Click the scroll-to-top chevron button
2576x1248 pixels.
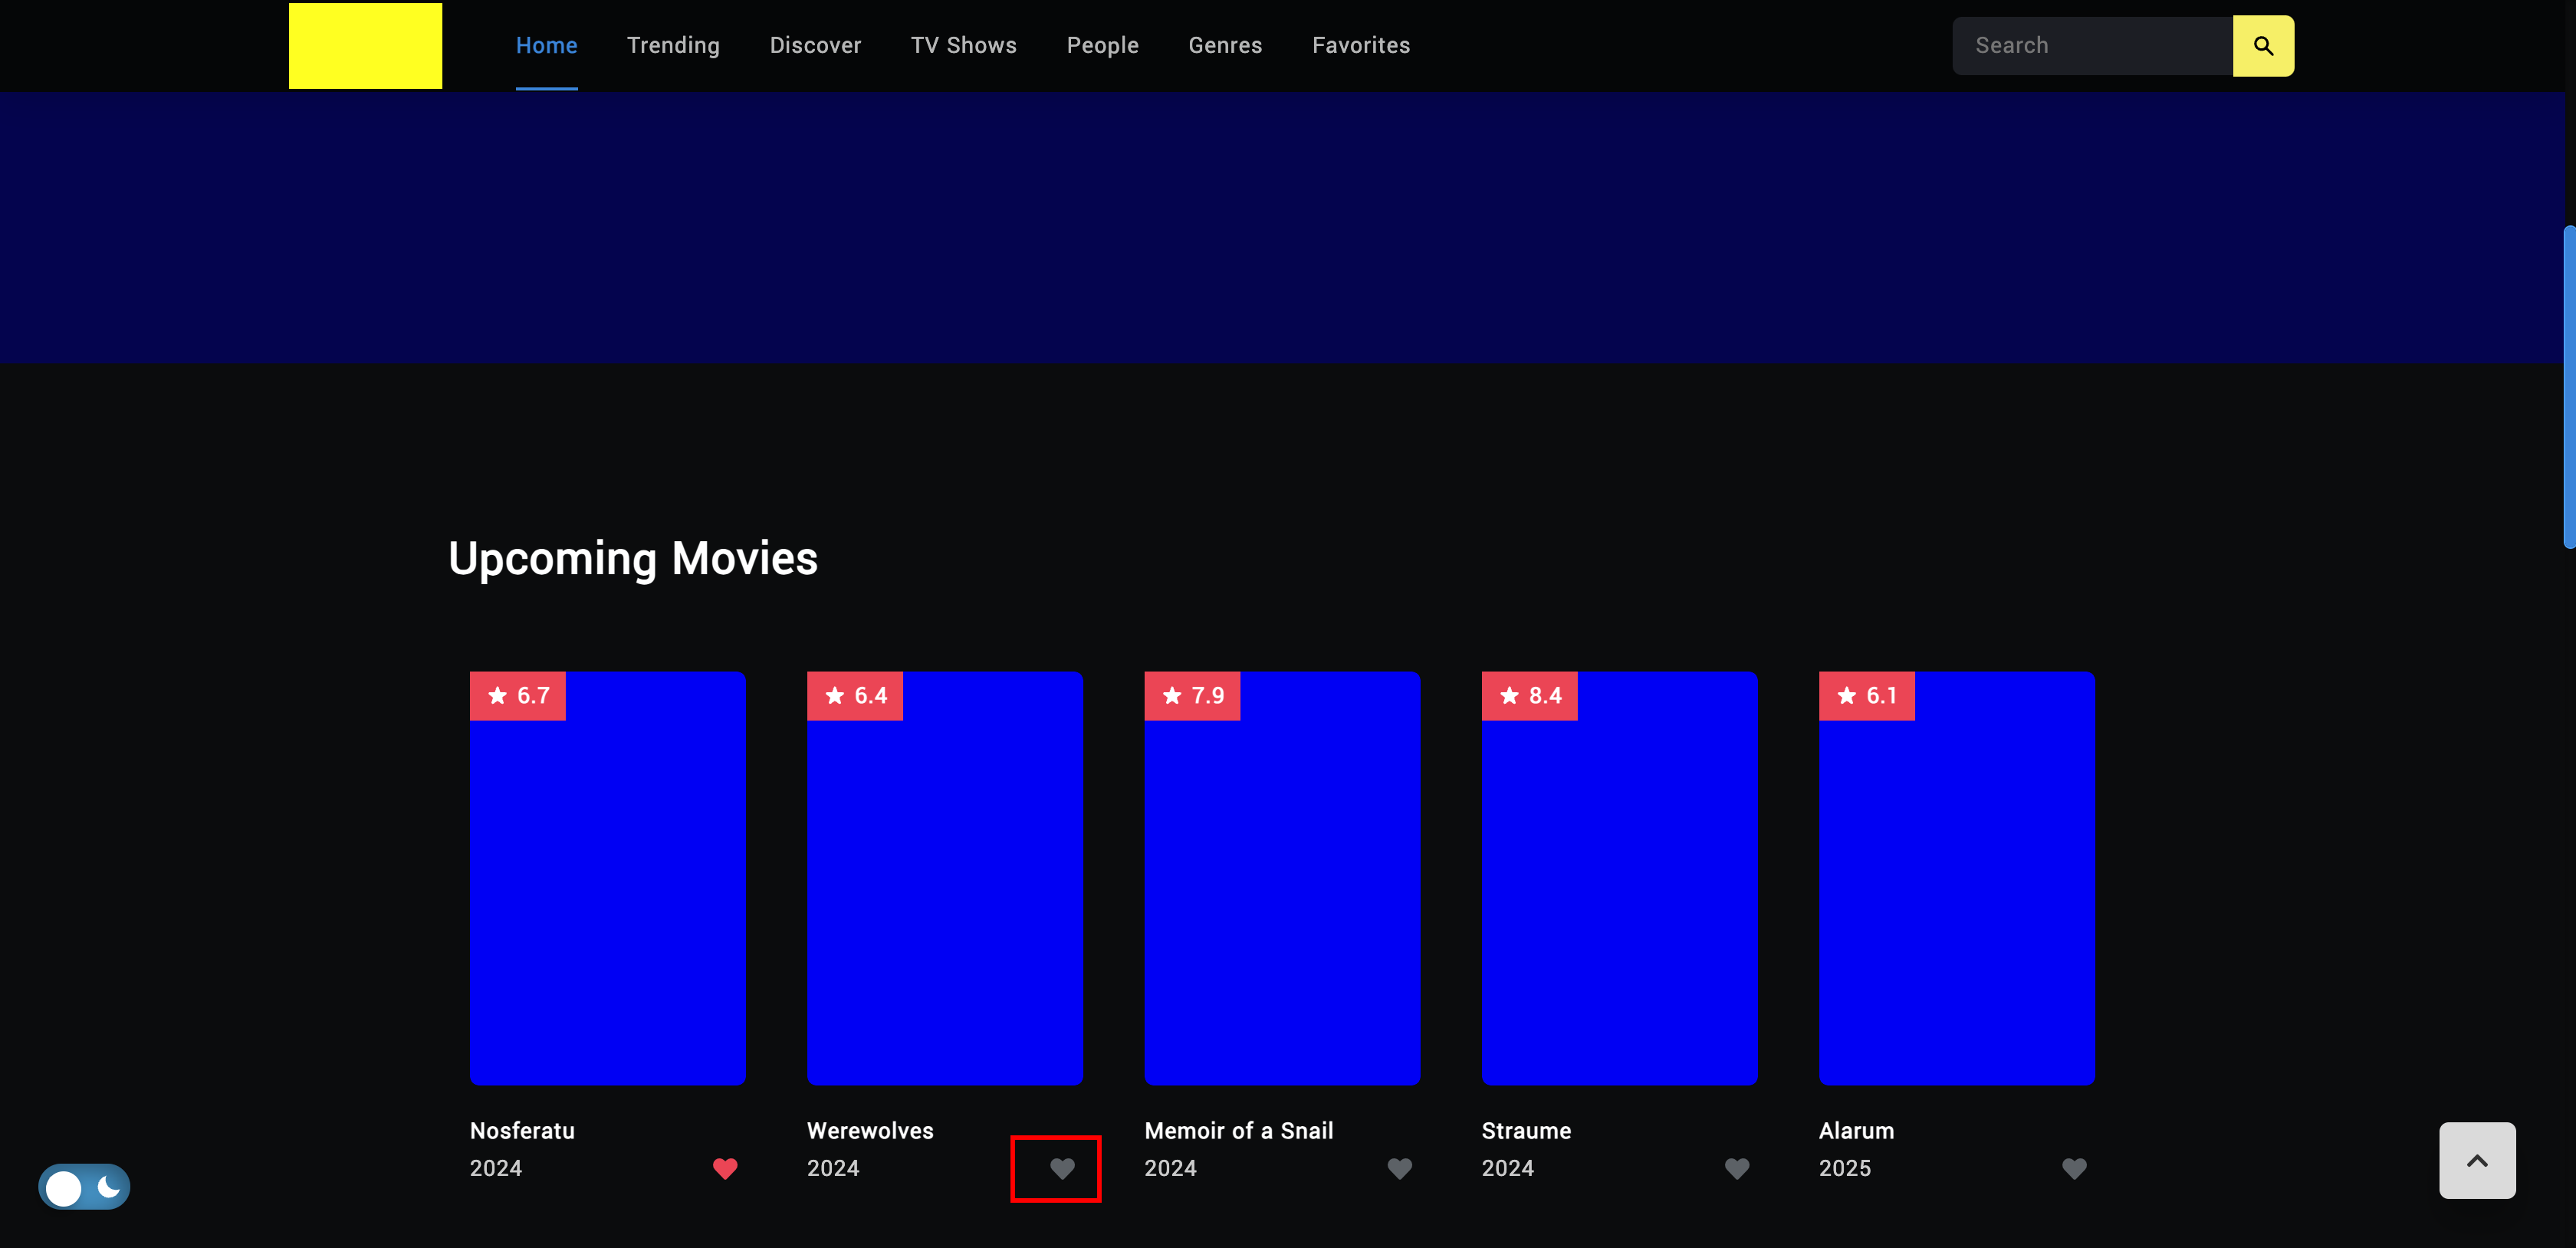(2476, 1160)
